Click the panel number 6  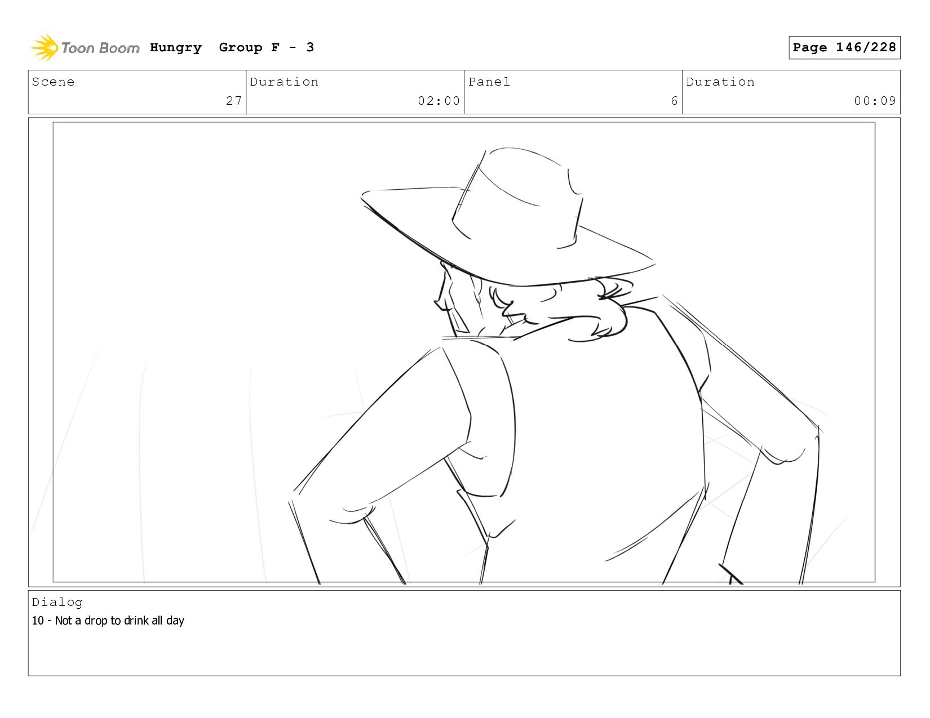[674, 101]
